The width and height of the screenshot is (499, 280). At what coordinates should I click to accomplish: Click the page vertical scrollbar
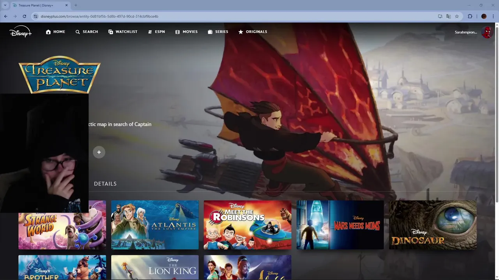coord(497,115)
